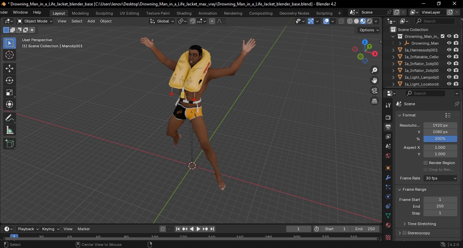
Task: Open the Options dropdown in viewport
Action: click(x=369, y=30)
